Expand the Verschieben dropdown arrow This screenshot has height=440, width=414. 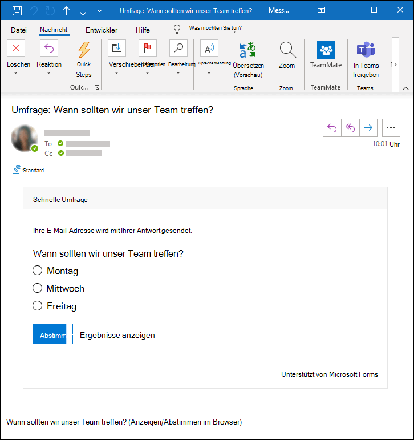pos(117,72)
